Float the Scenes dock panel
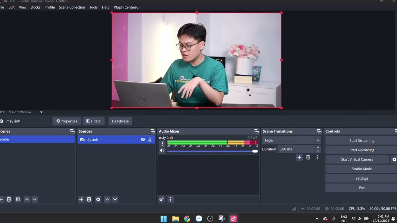 tap(72, 131)
